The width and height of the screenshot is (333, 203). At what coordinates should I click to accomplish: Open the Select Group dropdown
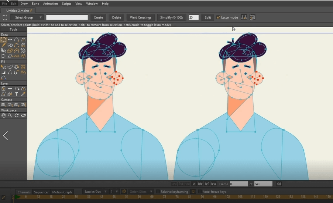(x=27, y=17)
